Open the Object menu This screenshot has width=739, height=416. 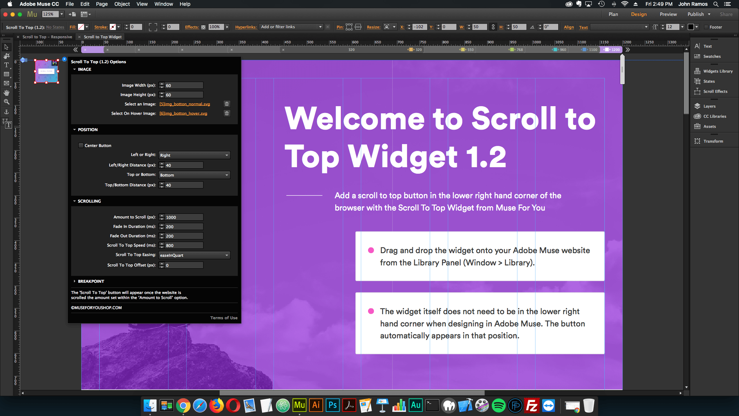point(122,4)
